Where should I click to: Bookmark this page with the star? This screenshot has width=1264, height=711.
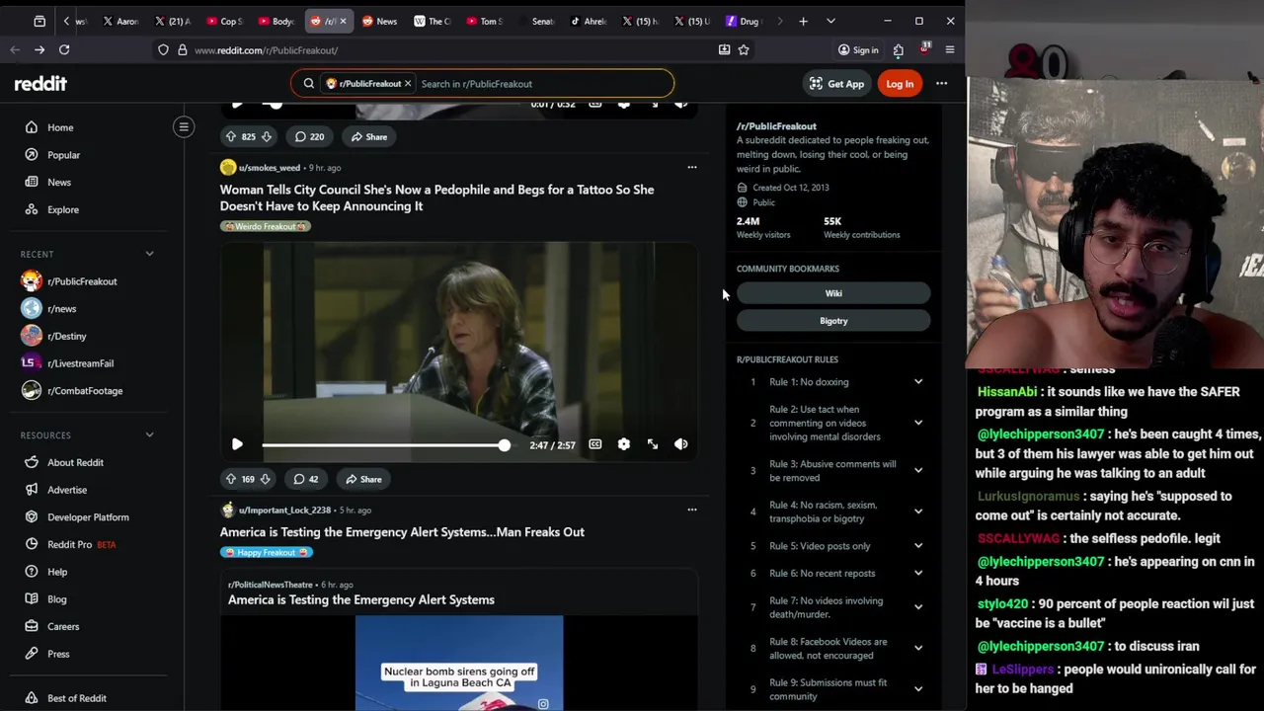(x=744, y=49)
